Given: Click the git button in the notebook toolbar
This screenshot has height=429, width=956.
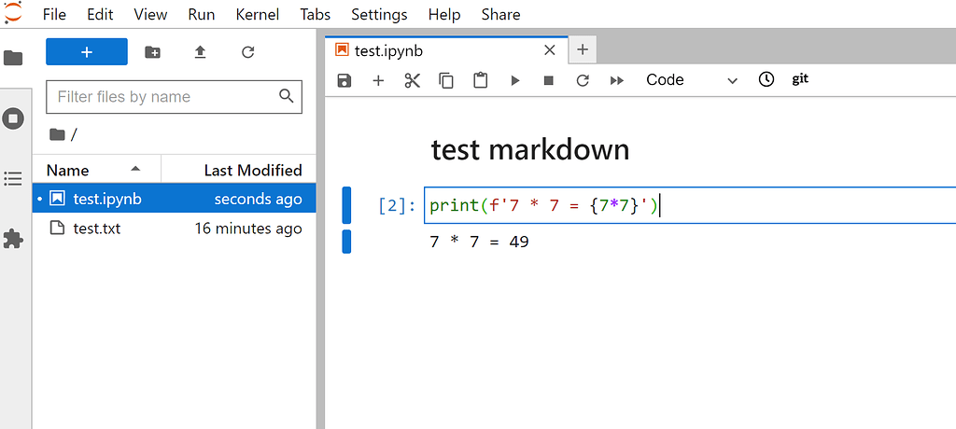Looking at the screenshot, I should [x=800, y=79].
